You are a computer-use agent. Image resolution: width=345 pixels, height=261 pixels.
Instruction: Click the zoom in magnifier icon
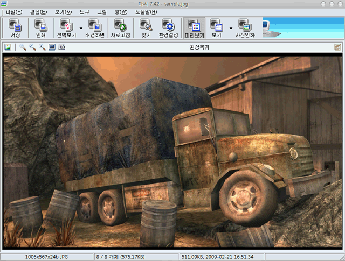click(42, 47)
